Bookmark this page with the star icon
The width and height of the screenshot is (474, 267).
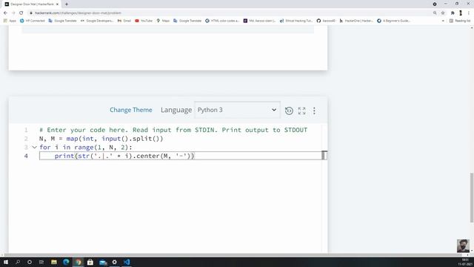click(x=443, y=13)
